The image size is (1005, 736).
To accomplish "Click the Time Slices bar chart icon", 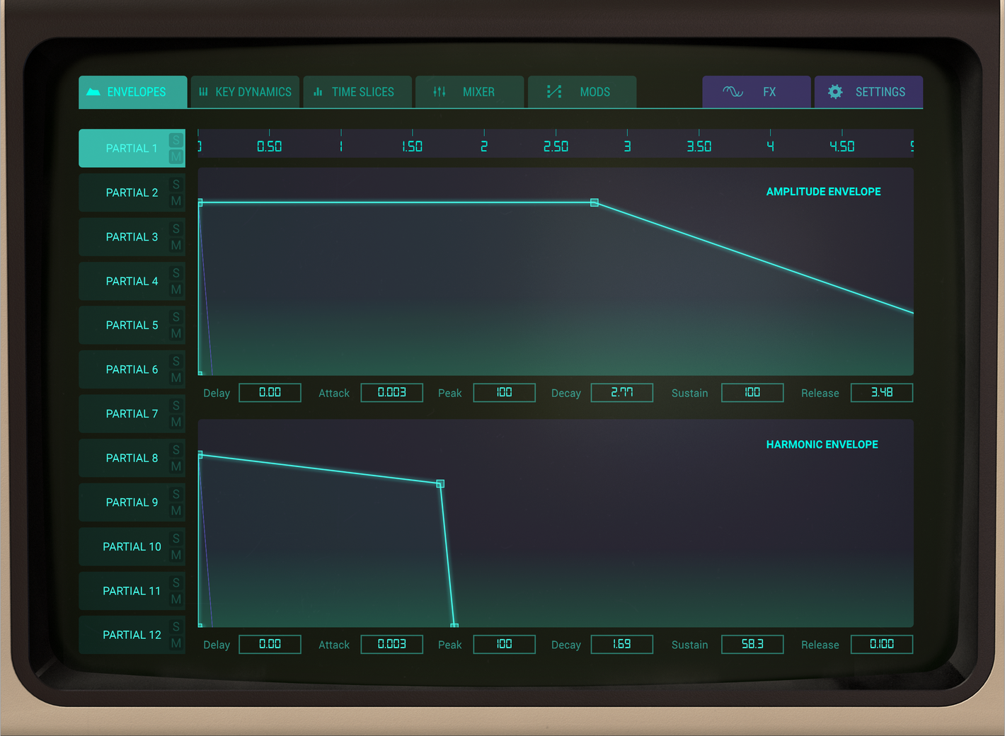I will click(x=318, y=92).
